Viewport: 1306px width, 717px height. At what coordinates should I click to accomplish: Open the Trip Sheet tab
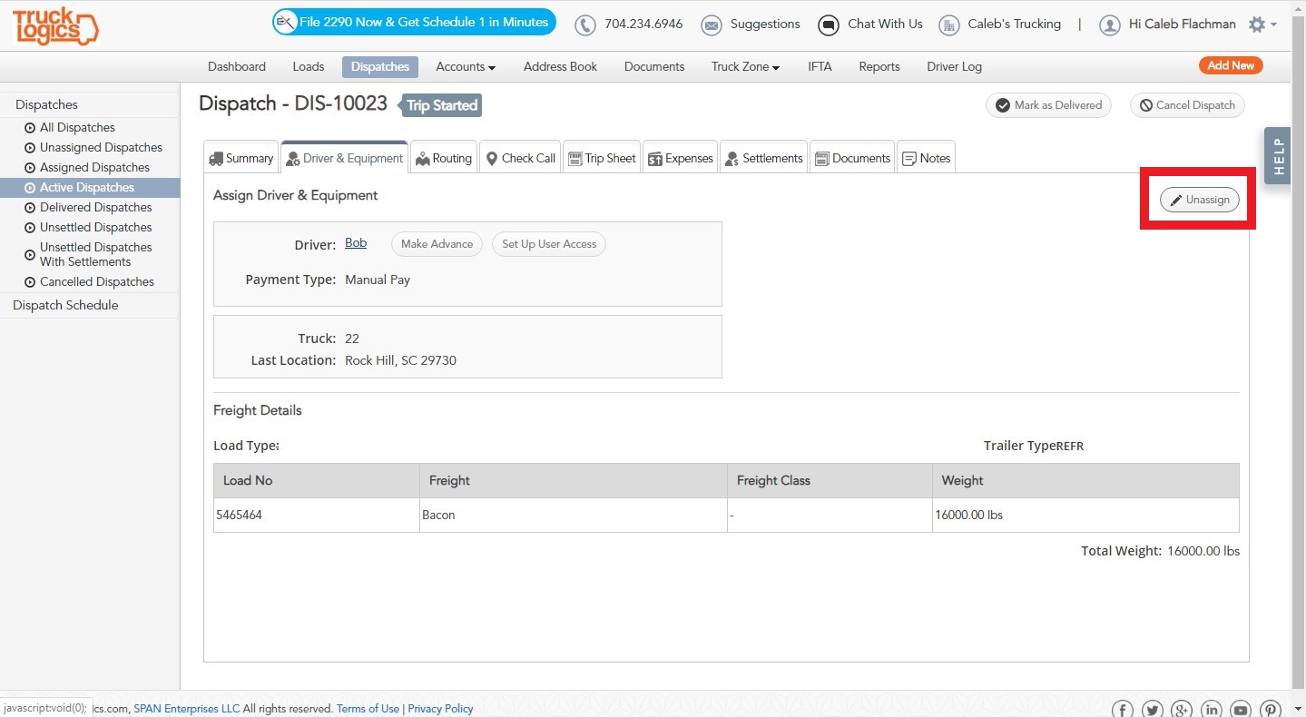tap(602, 157)
